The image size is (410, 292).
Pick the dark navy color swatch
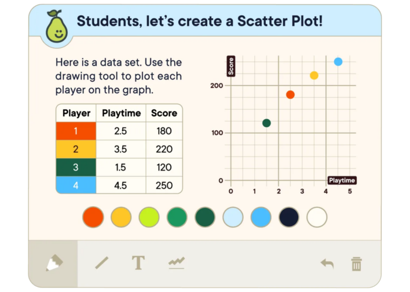[289, 217]
